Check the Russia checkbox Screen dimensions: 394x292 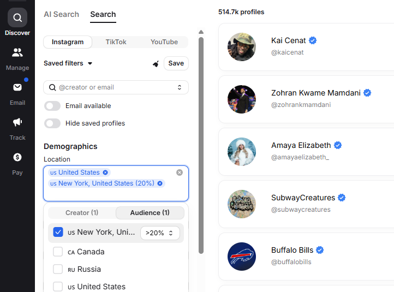click(58, 269)
